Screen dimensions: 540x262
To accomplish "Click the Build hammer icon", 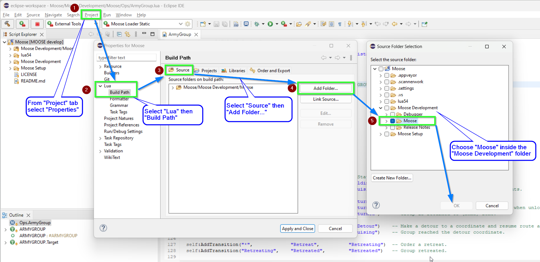I will coord(8,24).
